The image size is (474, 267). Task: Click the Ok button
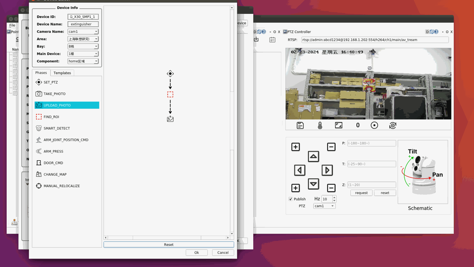pos(196,253)
